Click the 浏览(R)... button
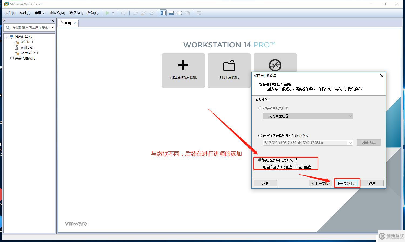 pos(369,143)
